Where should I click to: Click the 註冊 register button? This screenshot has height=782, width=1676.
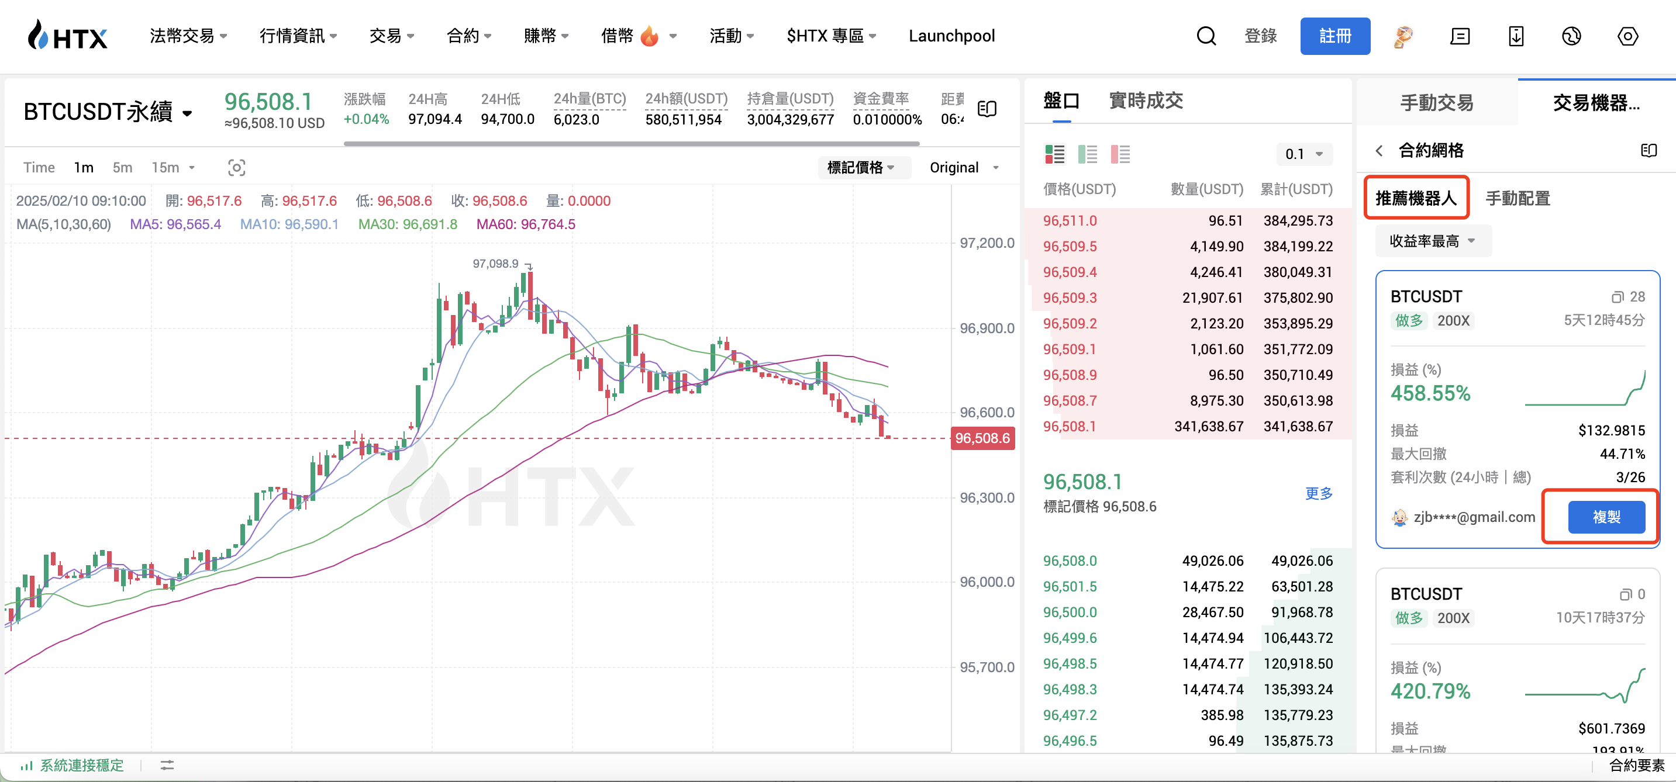pos(1335,36)
